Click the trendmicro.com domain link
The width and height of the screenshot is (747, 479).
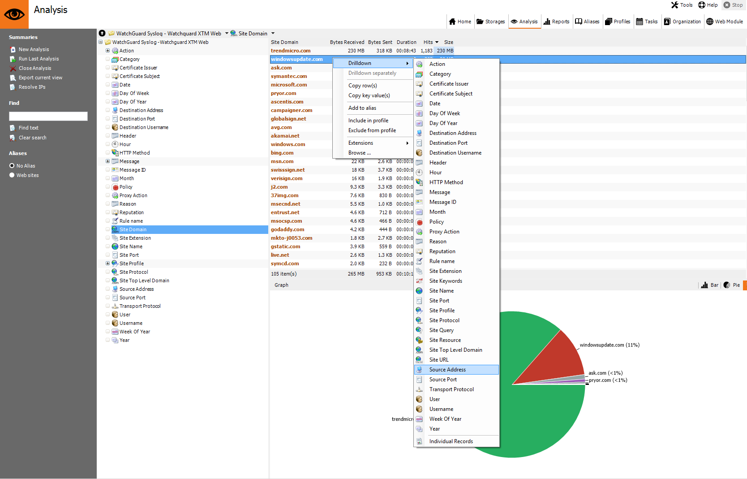pos(291,51)
